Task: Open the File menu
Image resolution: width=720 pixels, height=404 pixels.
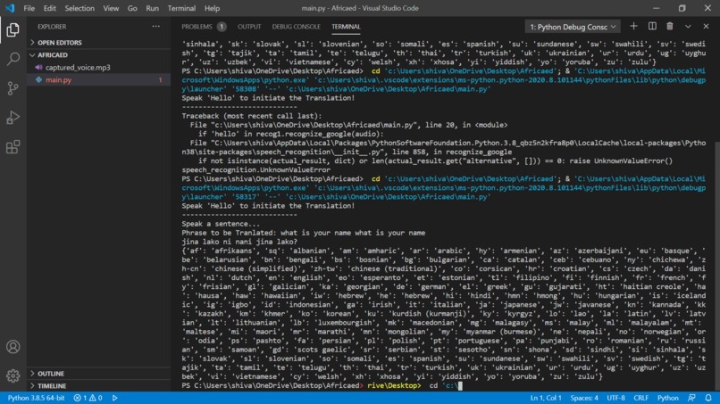Action: [x=29, y=8]
